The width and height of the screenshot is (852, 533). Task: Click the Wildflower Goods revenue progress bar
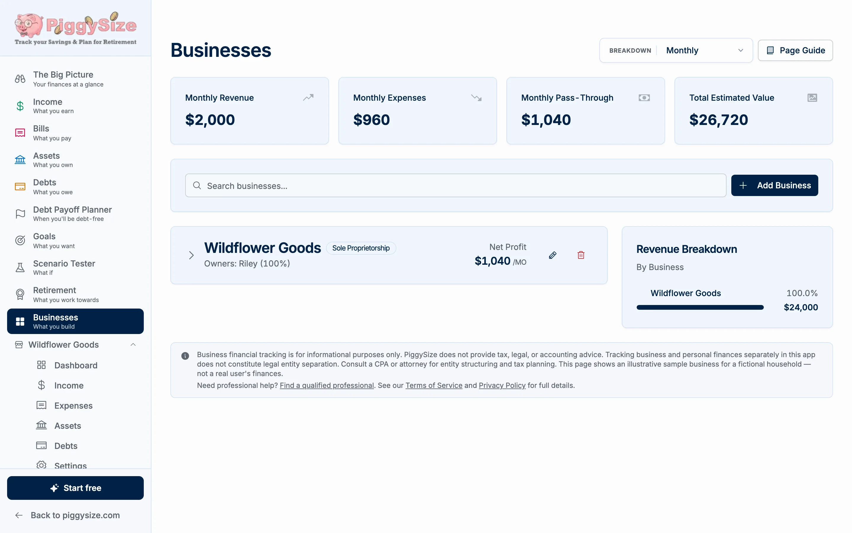pyautogui.click(x=700, y=307)
